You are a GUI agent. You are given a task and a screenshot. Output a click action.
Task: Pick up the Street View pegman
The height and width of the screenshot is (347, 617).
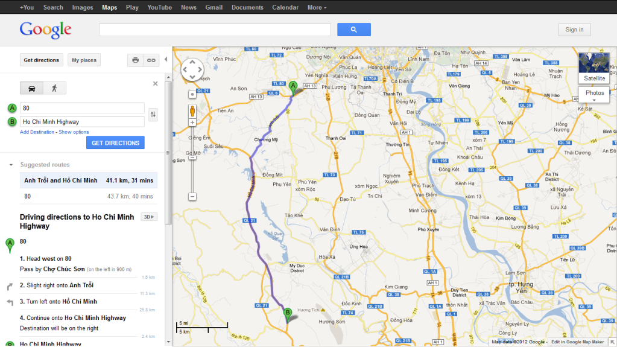[x=192, y=111]
